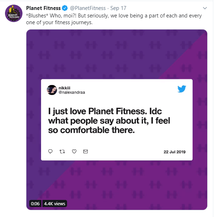This screenshot has width=214, height=217.
Task: Open the Sep 17 tweet timestamp
Action: [x=118, y=8]
